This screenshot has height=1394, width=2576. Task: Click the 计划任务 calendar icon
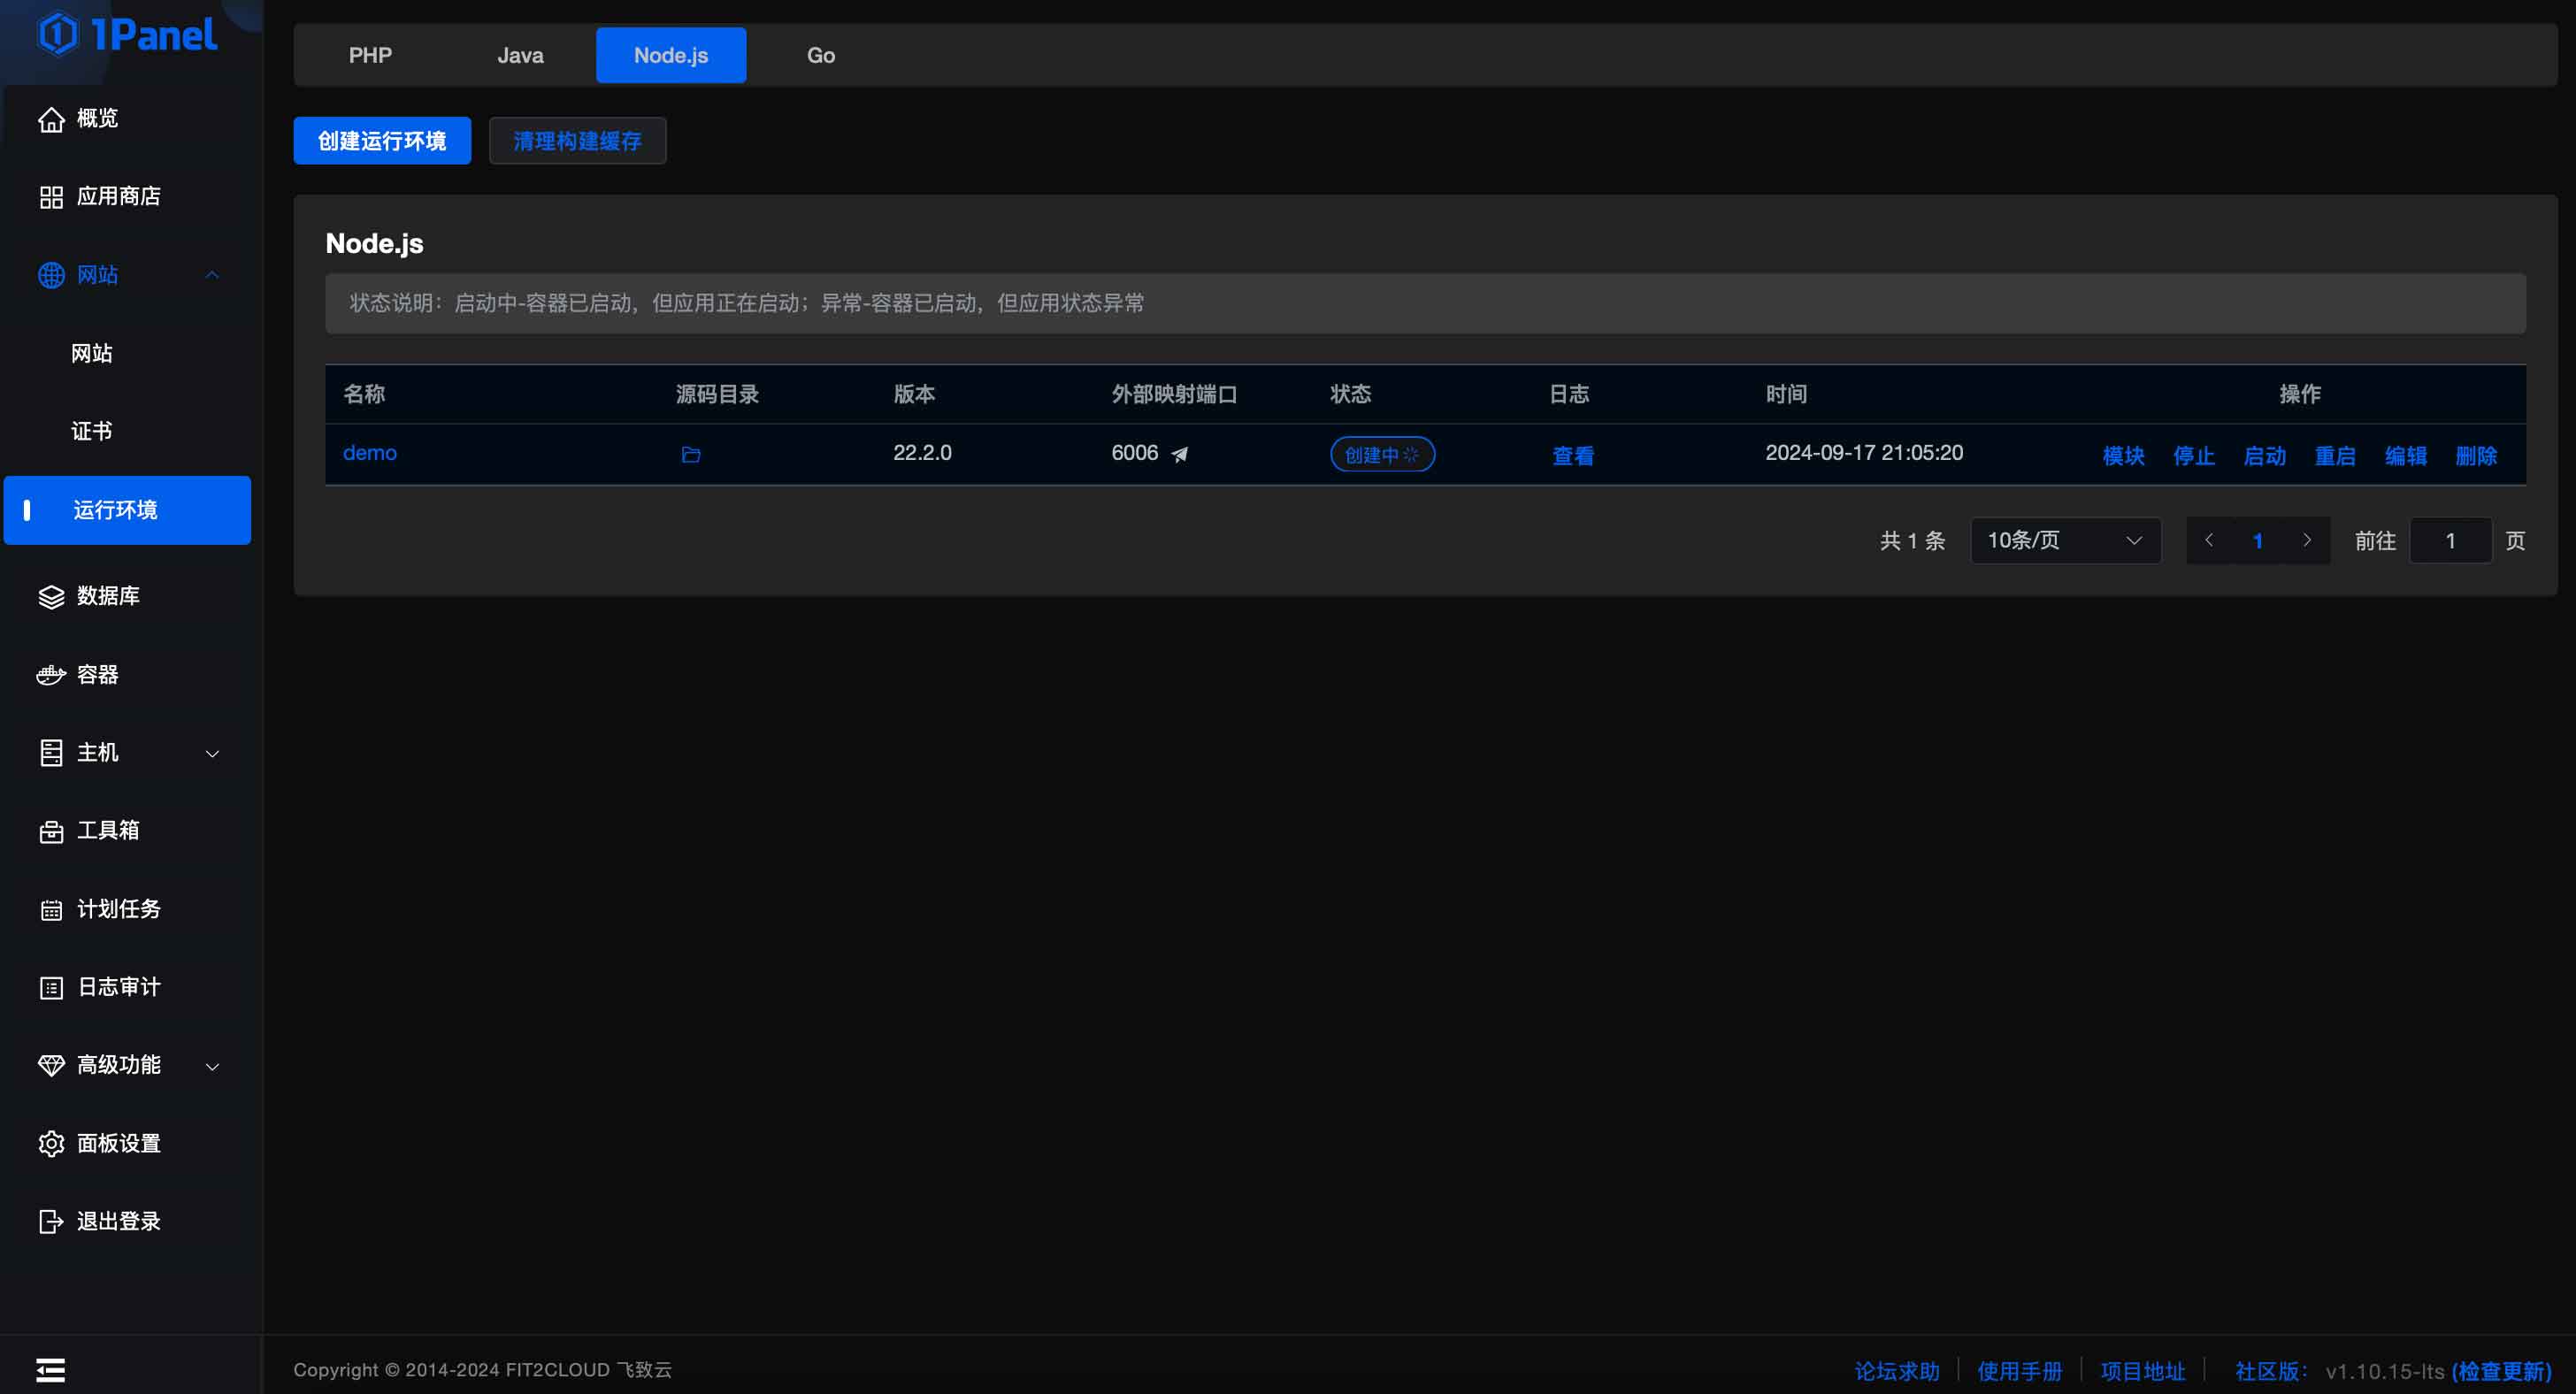51,910
